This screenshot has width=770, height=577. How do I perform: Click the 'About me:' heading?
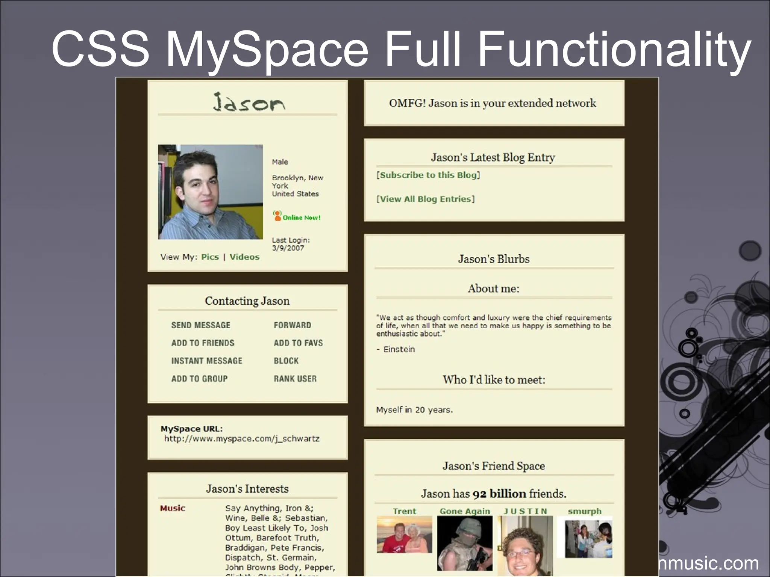(494, 288)
